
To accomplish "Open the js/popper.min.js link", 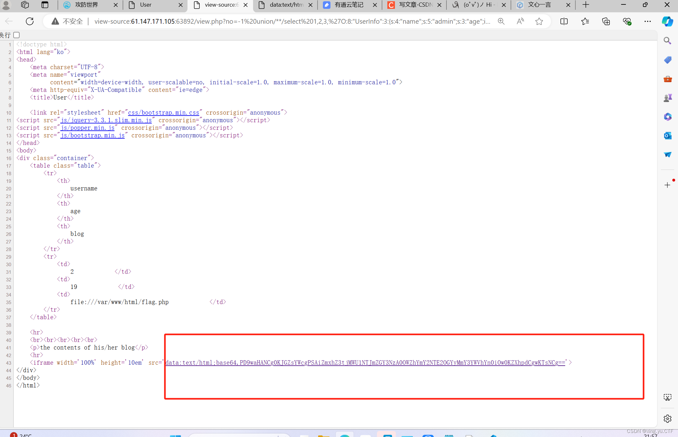I will (88, 128).
